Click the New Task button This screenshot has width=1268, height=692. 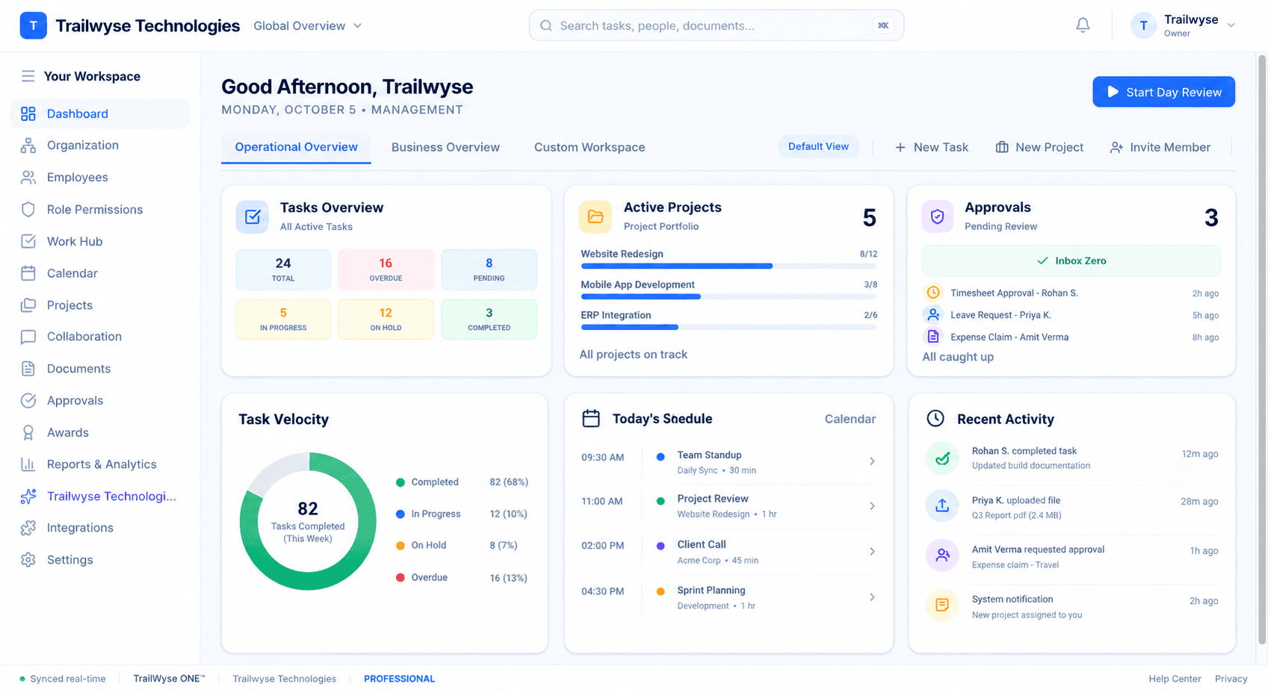(932, 147)
